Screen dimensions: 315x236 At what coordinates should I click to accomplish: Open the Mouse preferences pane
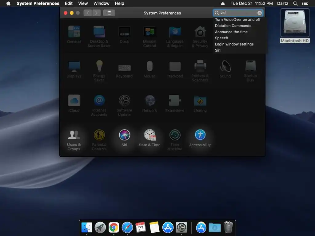pos(150,69)
